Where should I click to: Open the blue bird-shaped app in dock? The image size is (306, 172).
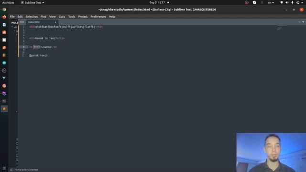click(x=4, y=78)
